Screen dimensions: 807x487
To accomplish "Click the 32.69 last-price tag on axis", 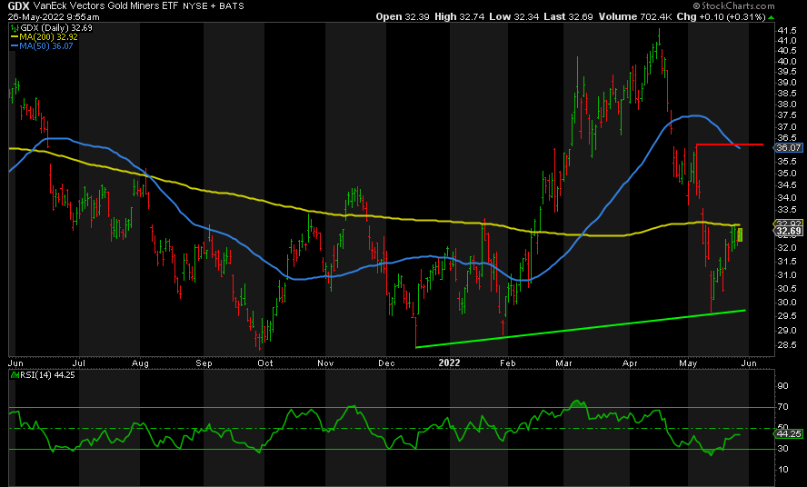I will click(788, 232).
